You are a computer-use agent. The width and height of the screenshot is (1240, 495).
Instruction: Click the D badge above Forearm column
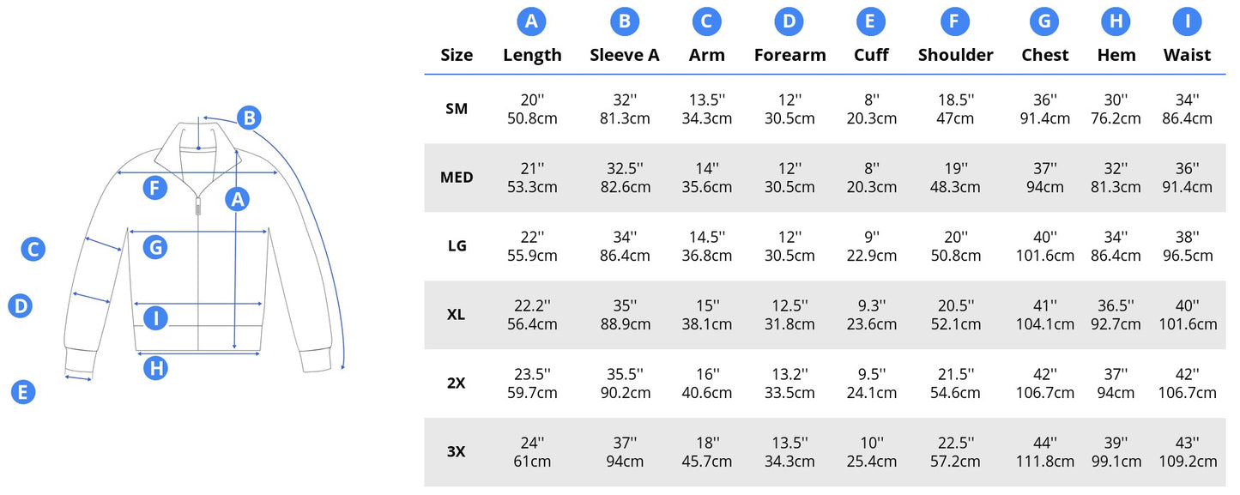pos(789,21)
